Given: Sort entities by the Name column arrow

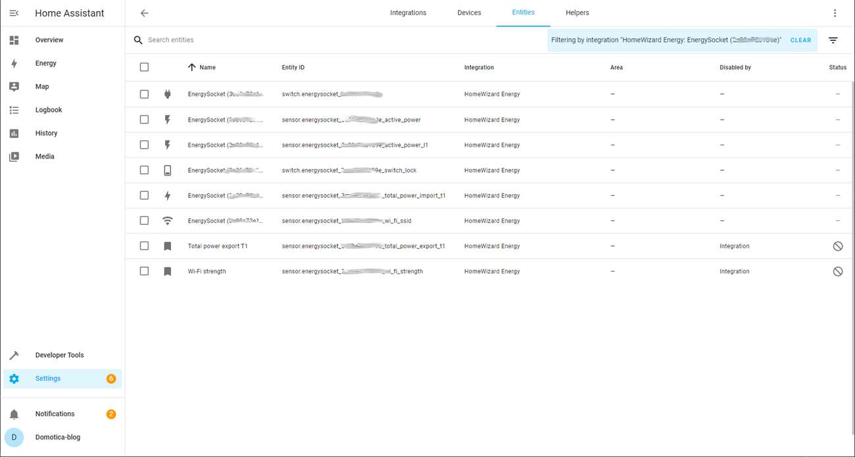Looking at the screenshot, I should point(192,67).
